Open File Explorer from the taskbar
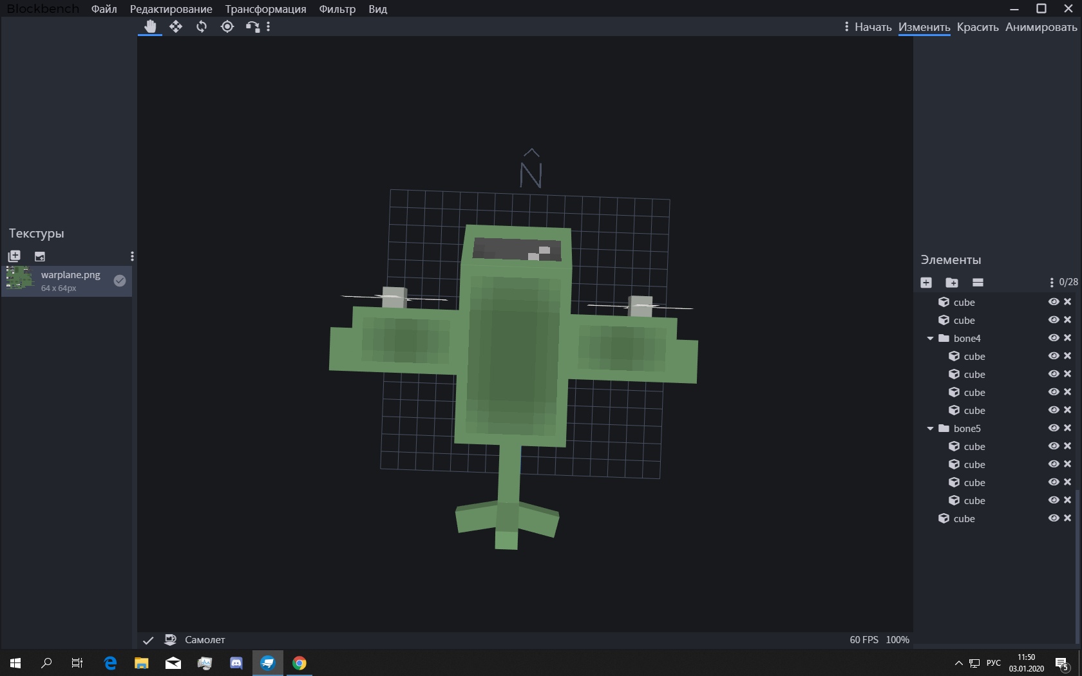The height and width of the screenshot is (676, 1082). coord(142,662)
